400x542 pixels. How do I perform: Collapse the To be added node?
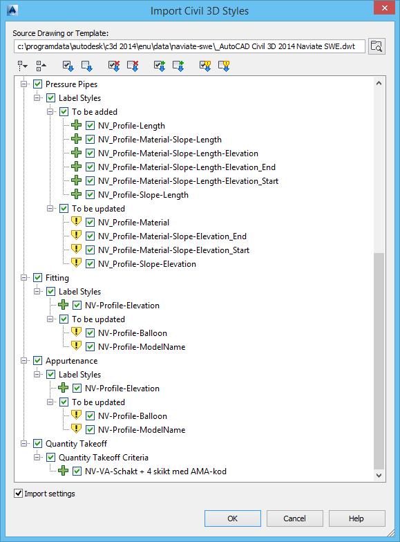(50, 112)
